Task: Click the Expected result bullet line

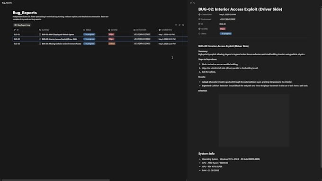Action: click(x=255, y=86)
